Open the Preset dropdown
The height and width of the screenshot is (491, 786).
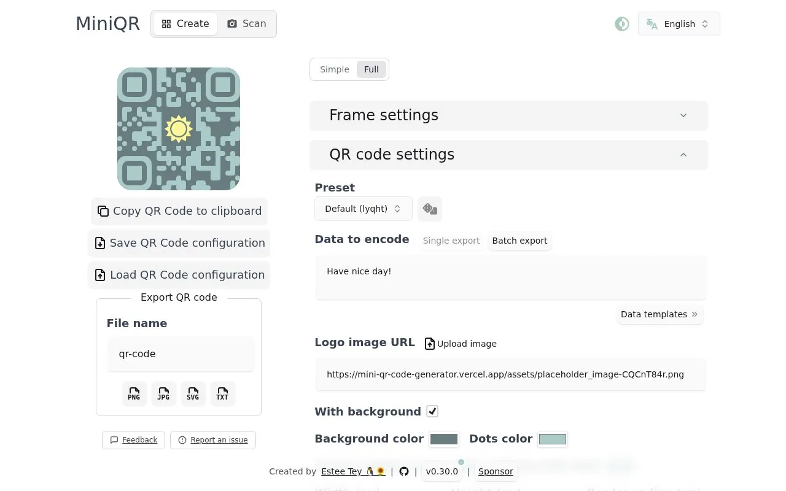[x=363, y=209]
